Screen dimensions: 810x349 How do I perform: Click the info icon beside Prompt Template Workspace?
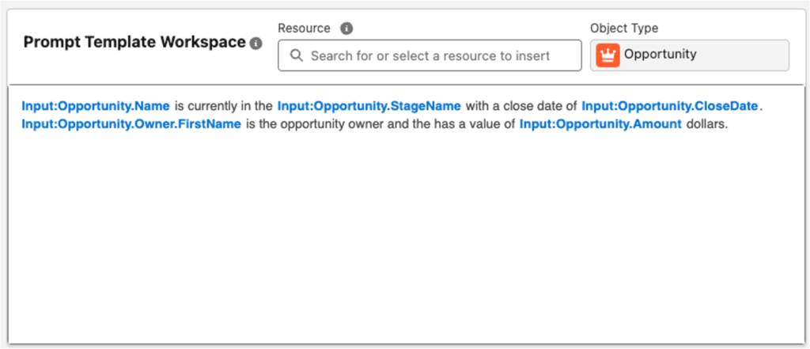(x=255, y=44)
